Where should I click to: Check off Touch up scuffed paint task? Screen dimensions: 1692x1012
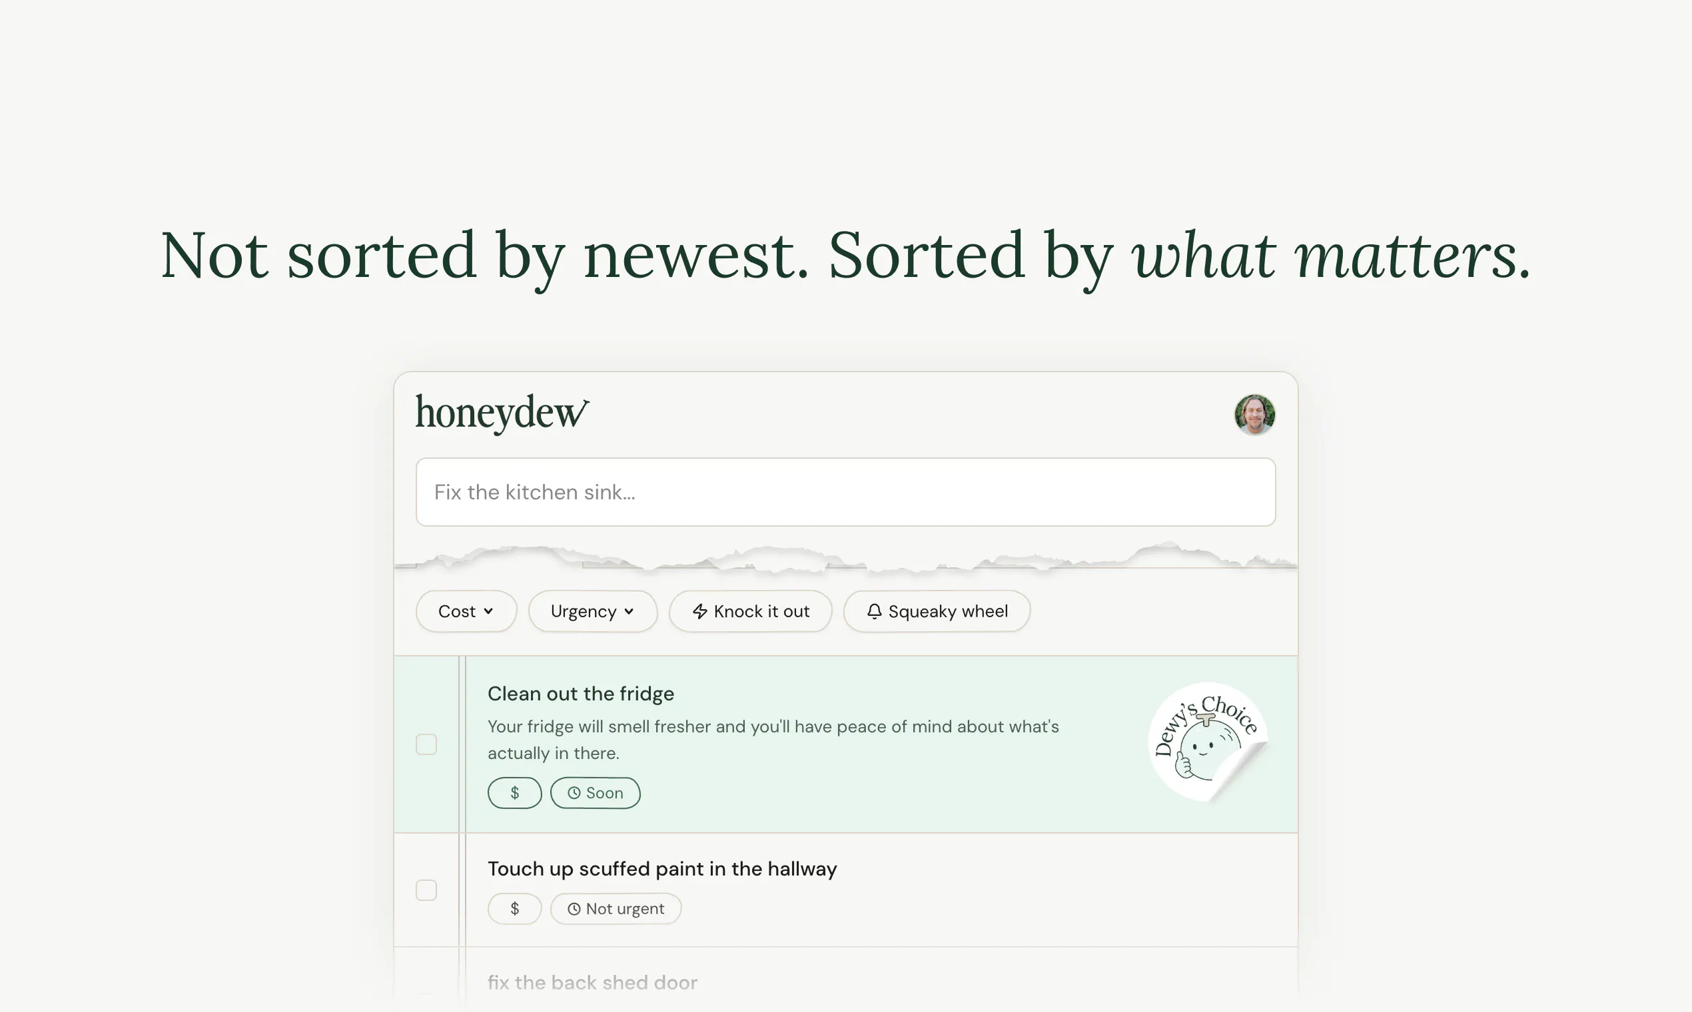pyautogui.click(x=426, y=890)
